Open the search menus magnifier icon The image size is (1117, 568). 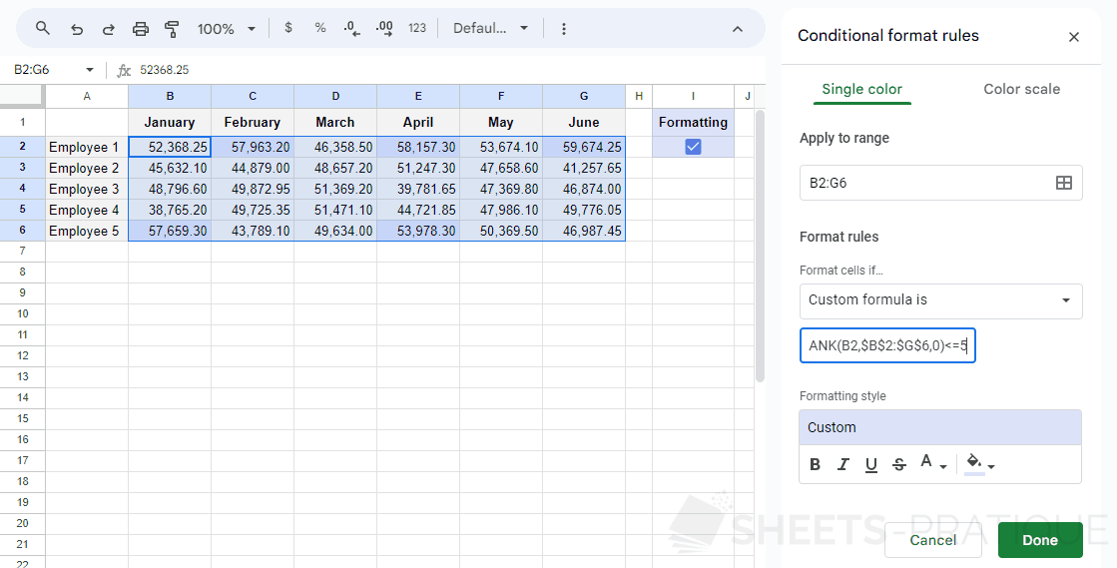(43, 29)
